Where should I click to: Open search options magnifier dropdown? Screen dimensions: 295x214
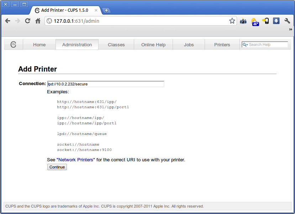(245, 45)
